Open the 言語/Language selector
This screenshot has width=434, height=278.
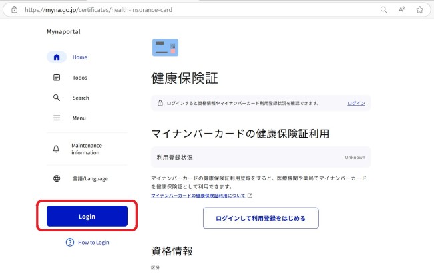[x=89, y=178]
